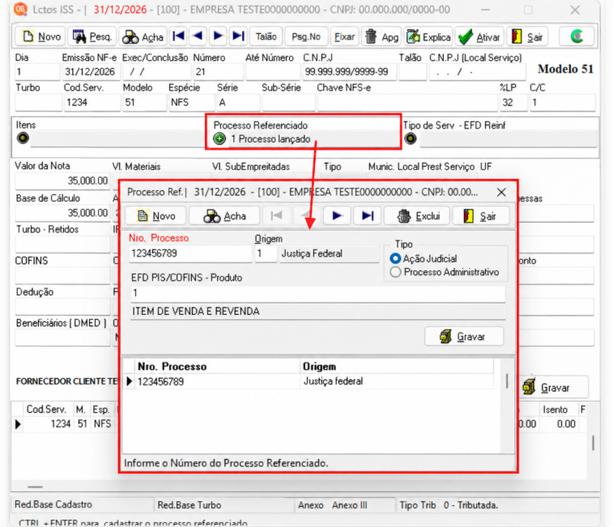Image resolution: width=613 pixels, height=527 pixels.
Task: Click the ITEM DE VENDA E REVENDA description
Action: point(318,311)
